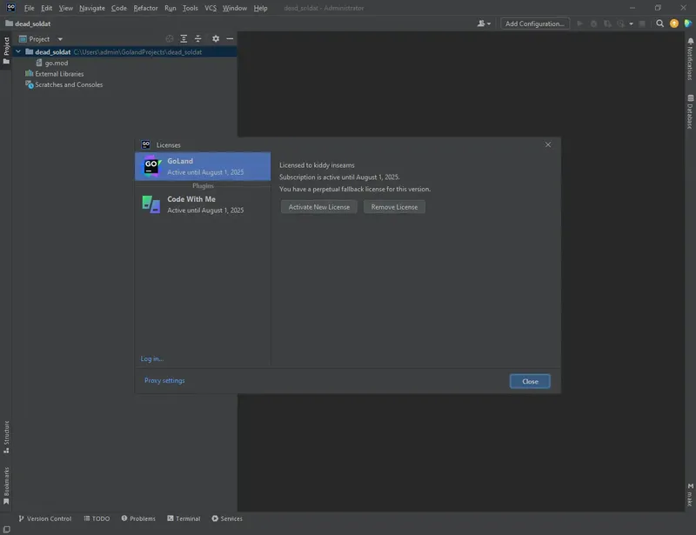Open the Tools menu
696x535 pixels.
coord(190,8)
